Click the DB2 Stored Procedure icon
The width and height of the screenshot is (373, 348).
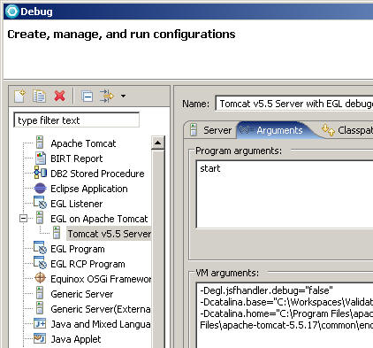click(x=40, y=173)
